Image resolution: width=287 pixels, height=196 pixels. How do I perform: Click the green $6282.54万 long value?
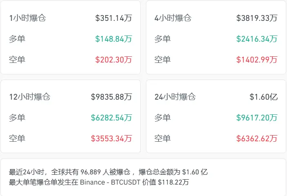(112, 118)
